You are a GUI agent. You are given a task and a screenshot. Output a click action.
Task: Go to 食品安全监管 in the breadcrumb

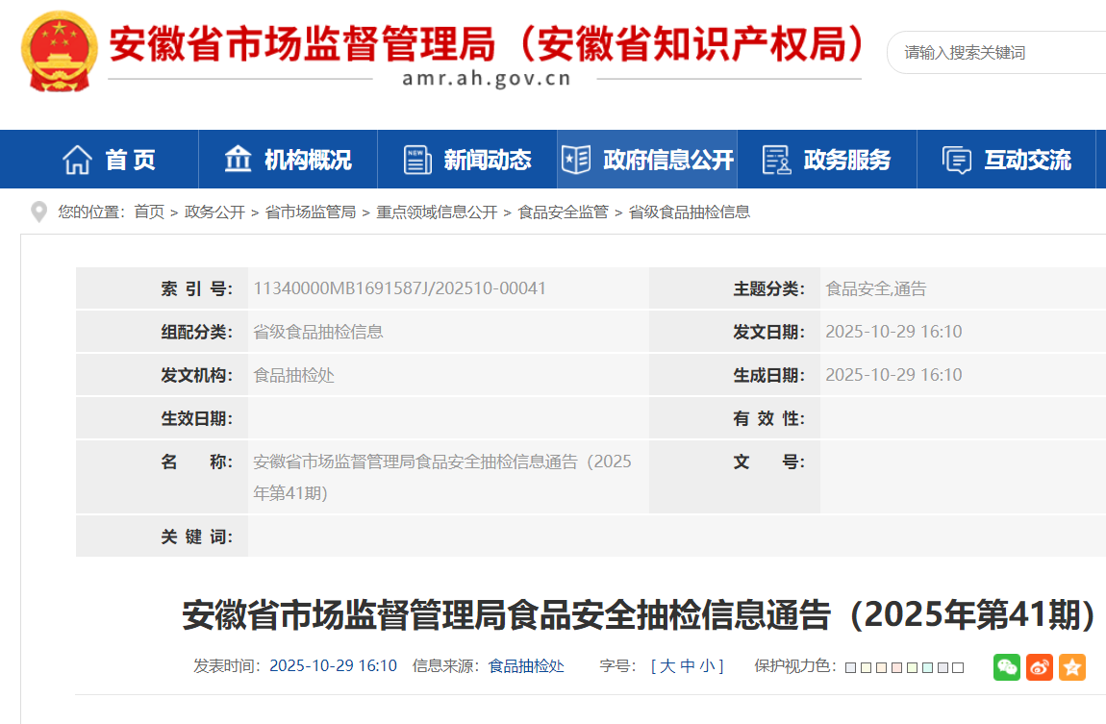(x=563, y=212)
